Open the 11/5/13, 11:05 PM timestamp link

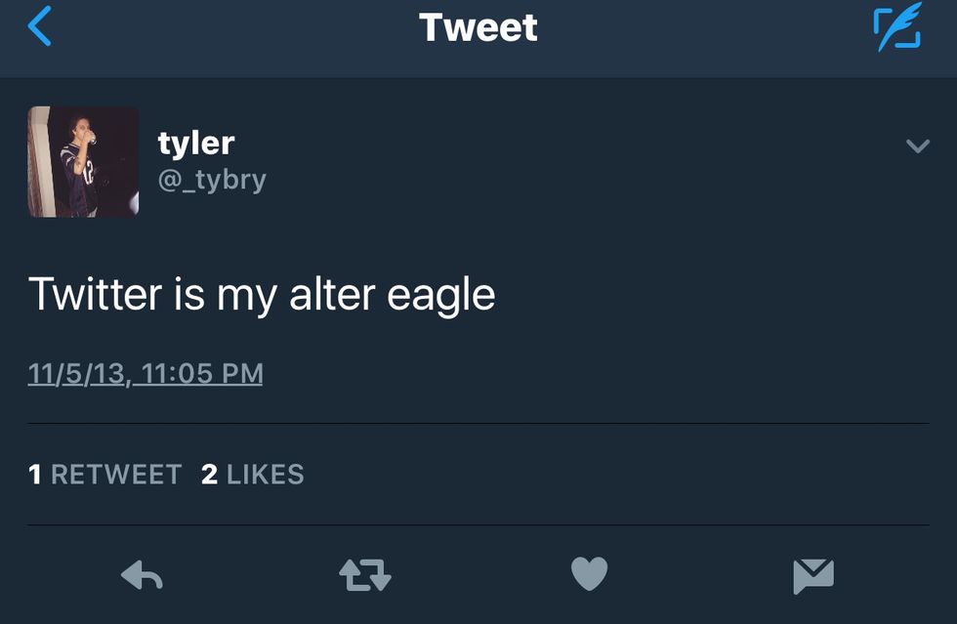click(146, 374)
